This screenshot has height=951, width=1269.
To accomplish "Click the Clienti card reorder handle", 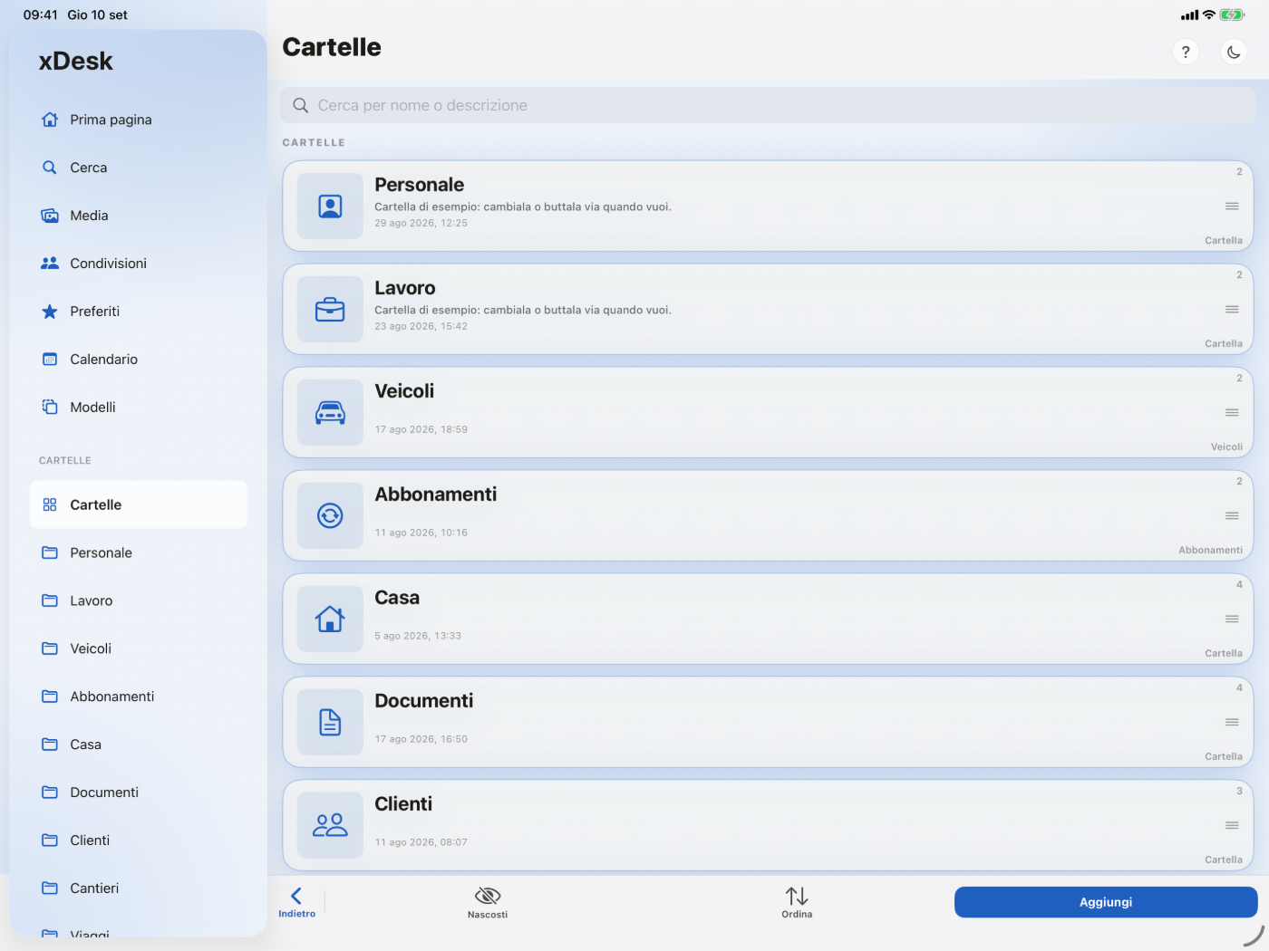I will [x=1232, y=826].
